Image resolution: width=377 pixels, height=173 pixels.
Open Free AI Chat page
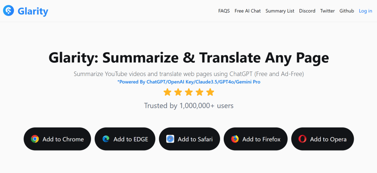point(248,11)
